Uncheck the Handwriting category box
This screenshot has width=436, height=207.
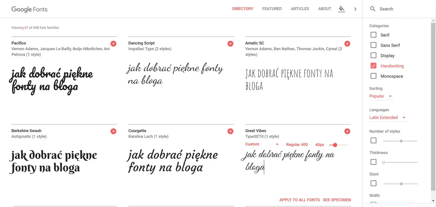[373, 66]
